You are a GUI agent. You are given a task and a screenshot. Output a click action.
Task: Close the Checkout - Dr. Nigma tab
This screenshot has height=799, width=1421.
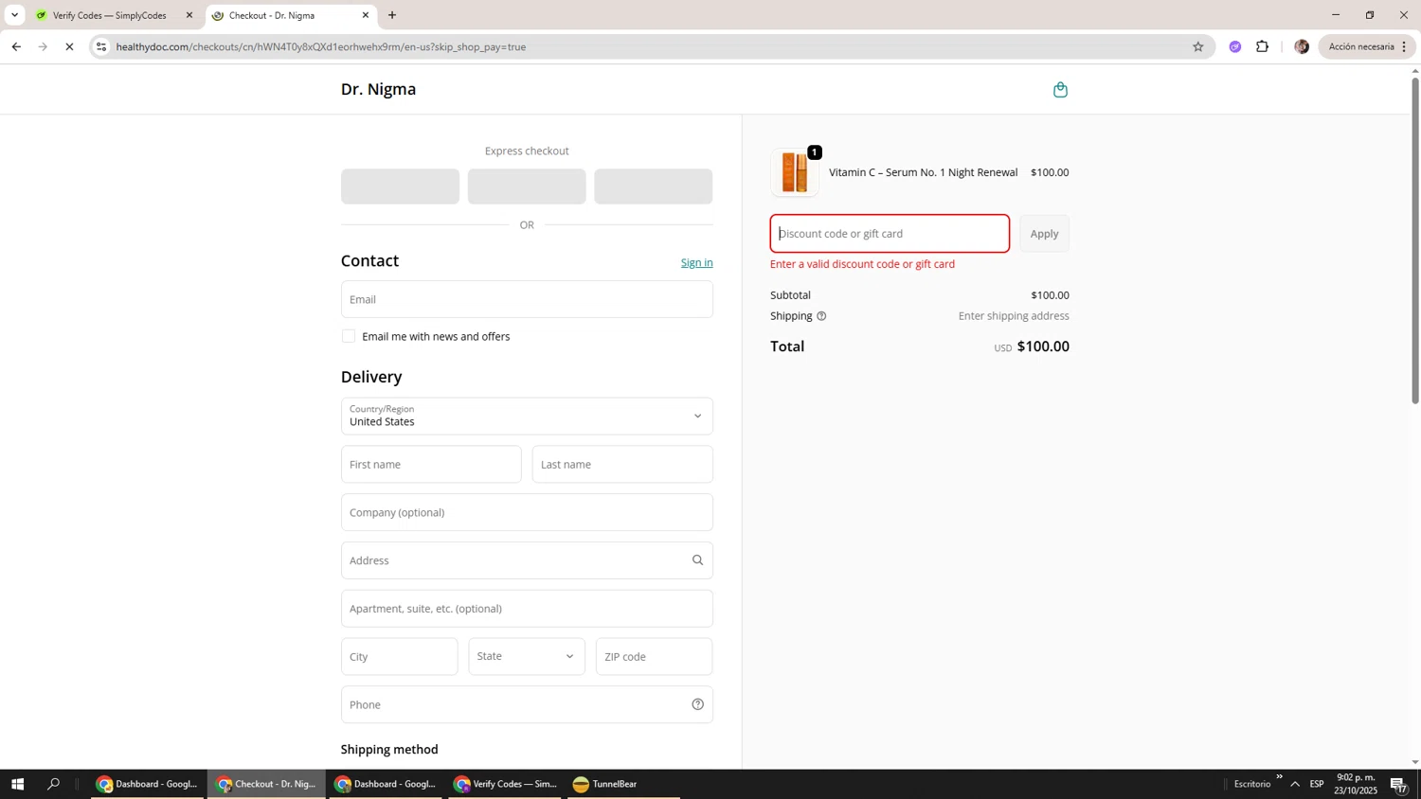[x=366, y=15]
